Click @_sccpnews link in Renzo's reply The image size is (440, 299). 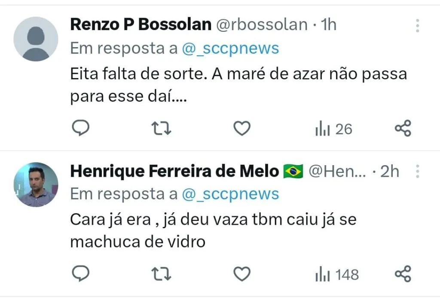(230, 48)
